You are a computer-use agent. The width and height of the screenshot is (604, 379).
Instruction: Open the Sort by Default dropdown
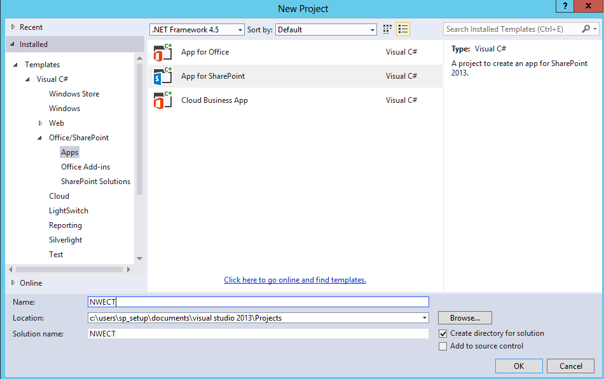(326, 30)
